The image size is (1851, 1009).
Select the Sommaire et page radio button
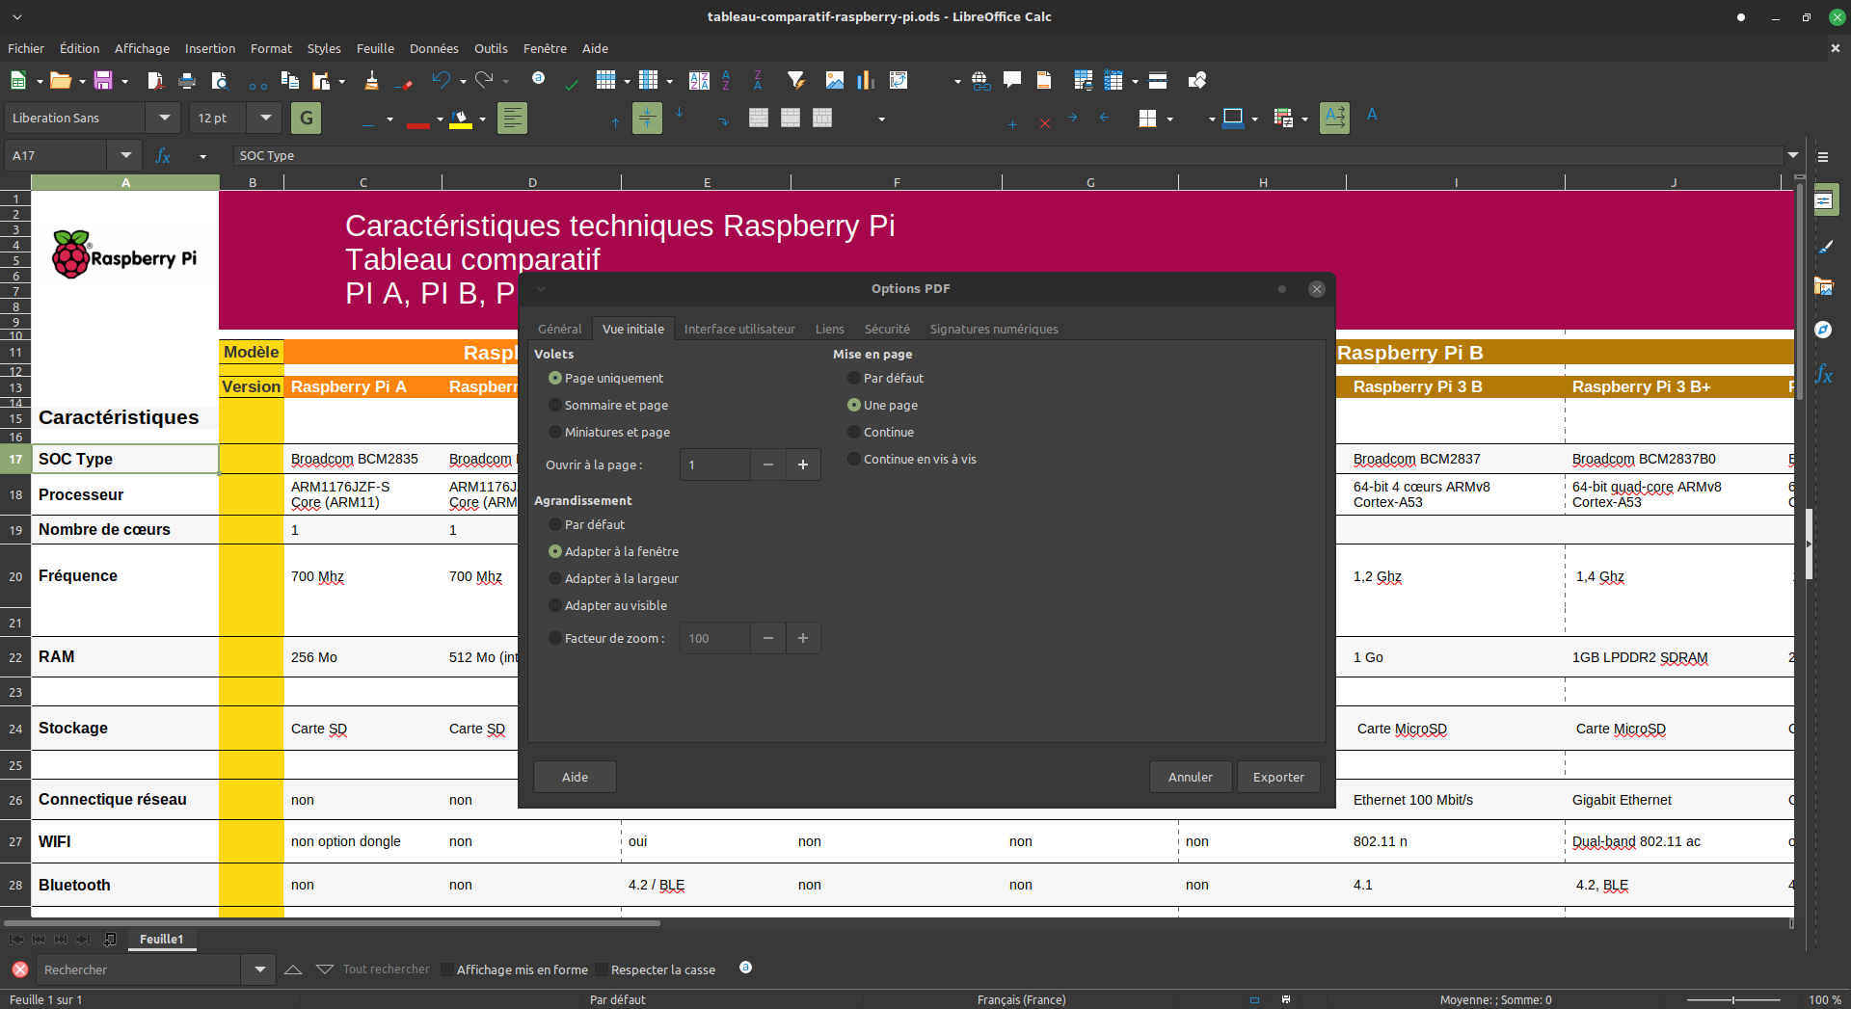(555, 406)
